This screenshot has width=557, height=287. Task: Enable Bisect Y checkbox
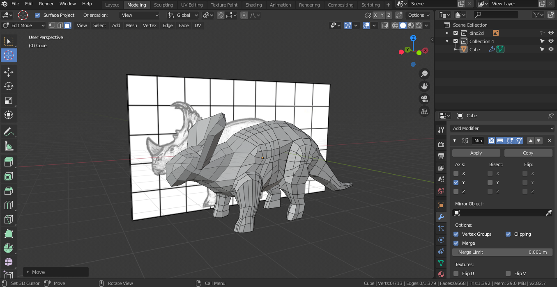pos(490,182)
